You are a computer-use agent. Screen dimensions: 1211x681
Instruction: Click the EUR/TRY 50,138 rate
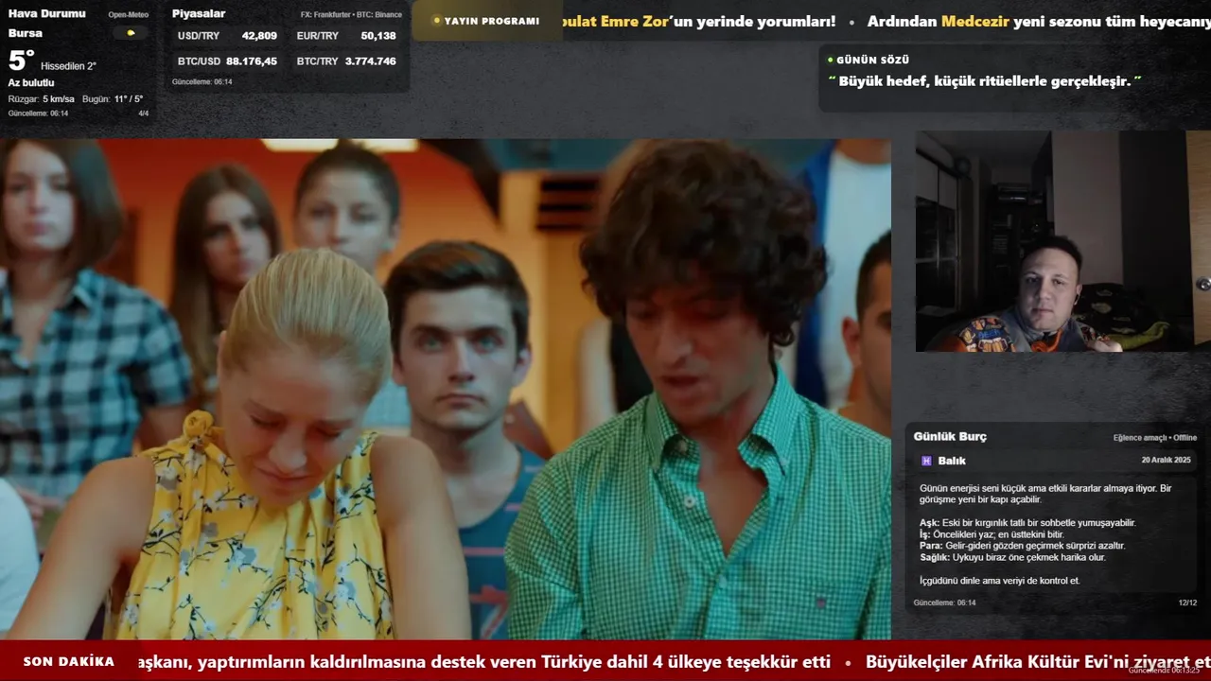coord(346,36)
